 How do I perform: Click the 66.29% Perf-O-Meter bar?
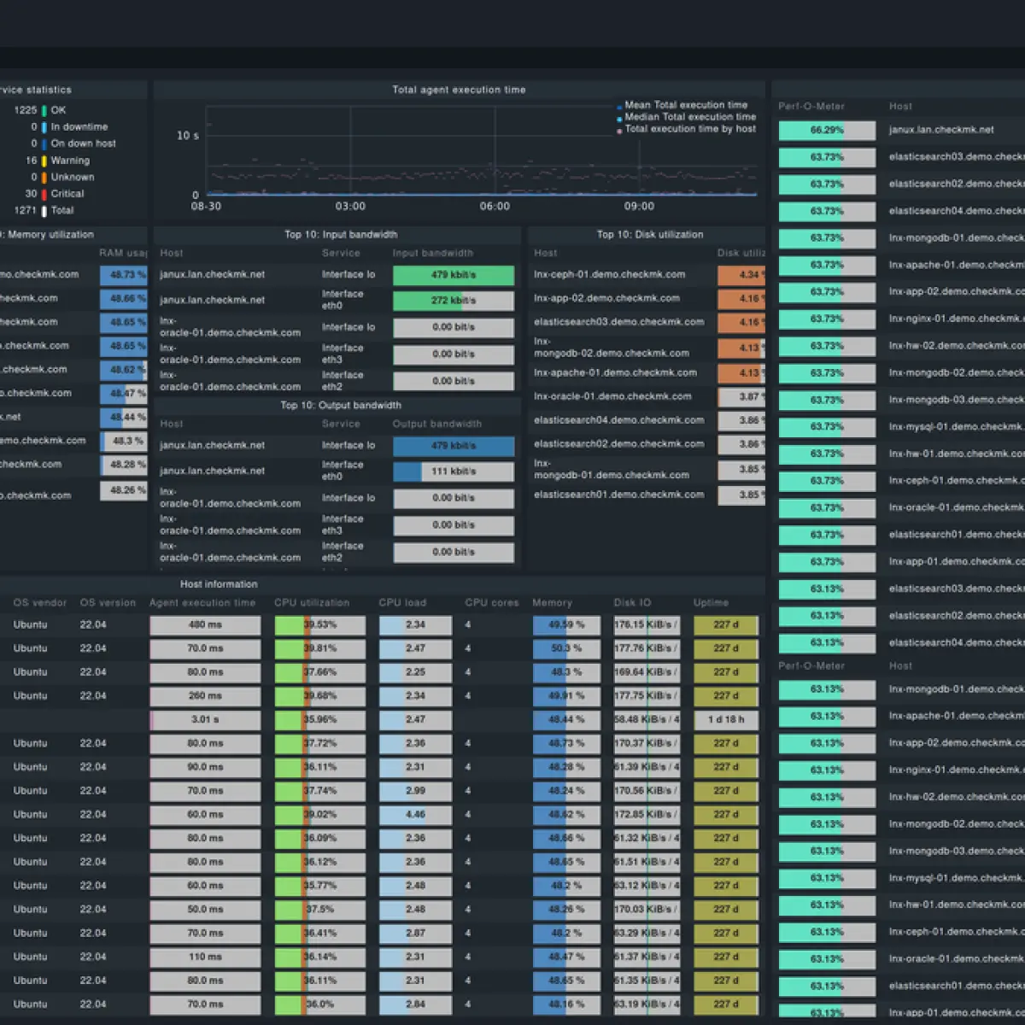(827, 131)
